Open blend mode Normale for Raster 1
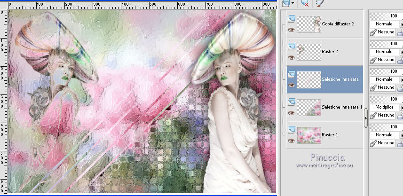This screenshot has width=403, height=196. 384,135
